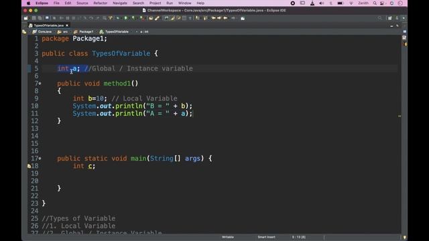Screen dimensions: 429x241
Task: Click warning marker on line 18
Action: pyautogui.click(x=29, y=166)
